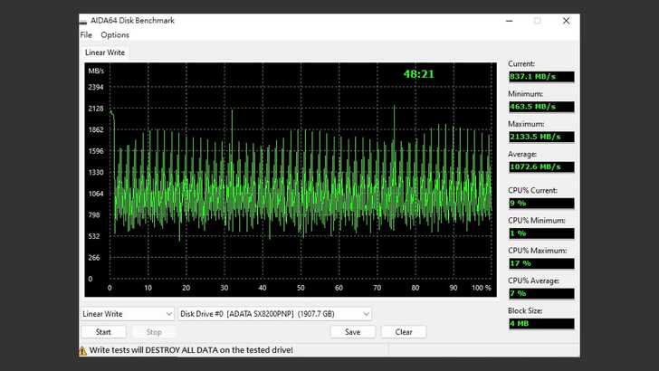This screenshot has height=371, width=659.
Task: Click the Current speed value 837.1 MB/s
Action: [x=541, y=77]
